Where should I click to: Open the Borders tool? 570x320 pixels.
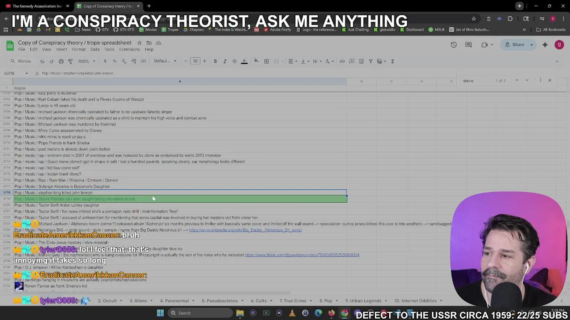click(266, 61)
